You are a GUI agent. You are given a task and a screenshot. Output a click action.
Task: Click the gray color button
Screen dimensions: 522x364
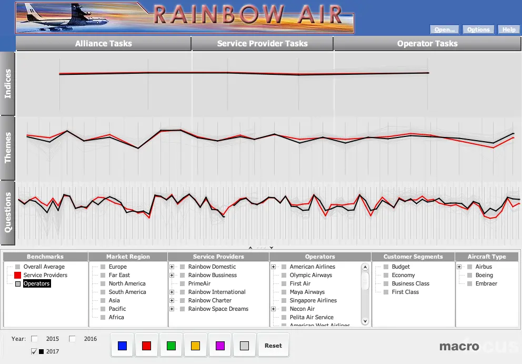(244, 346)
